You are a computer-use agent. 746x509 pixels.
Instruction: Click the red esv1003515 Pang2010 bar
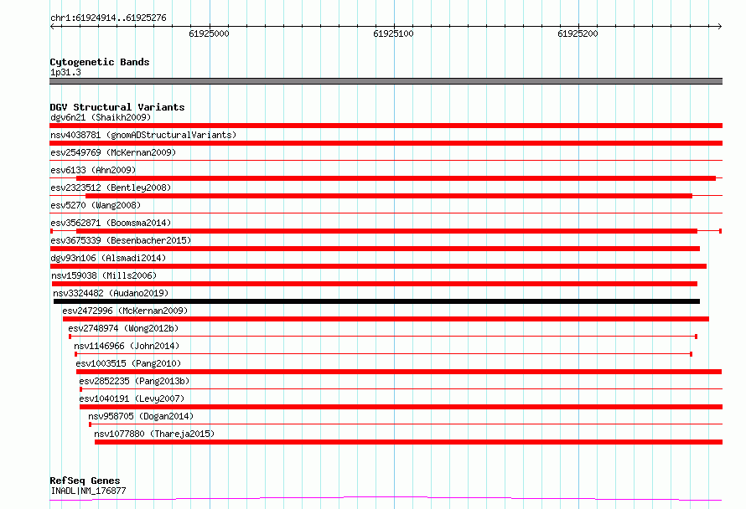click(x=399, y=372)
